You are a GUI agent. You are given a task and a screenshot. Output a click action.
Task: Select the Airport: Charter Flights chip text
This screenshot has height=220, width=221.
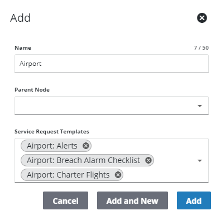pos(68,175)
